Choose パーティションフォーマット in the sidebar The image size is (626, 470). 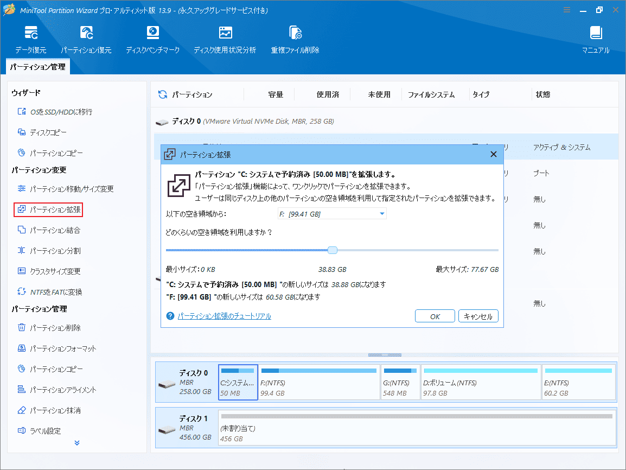tap(57, 348)
